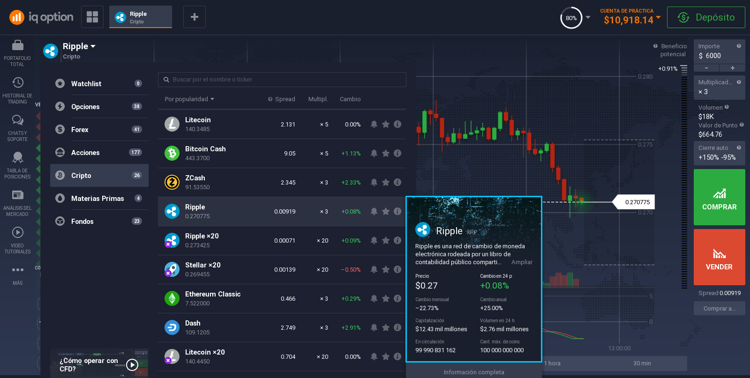
Task: Click the asset search field
Action: click(x=282, y=80)
